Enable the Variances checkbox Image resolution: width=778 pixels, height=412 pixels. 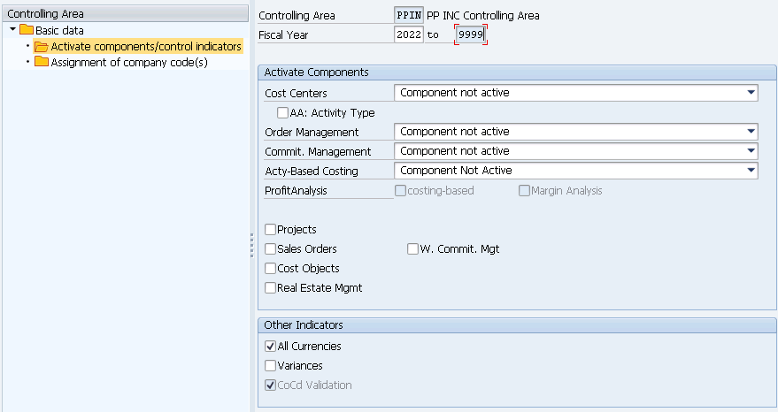pyautogui.click(x=270, y=365)
